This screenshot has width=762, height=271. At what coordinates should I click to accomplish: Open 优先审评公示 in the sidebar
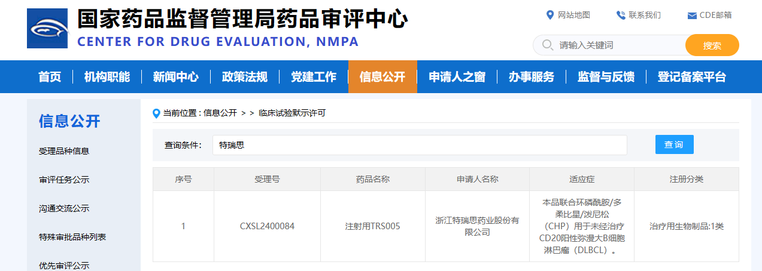(x=64, y=266)
